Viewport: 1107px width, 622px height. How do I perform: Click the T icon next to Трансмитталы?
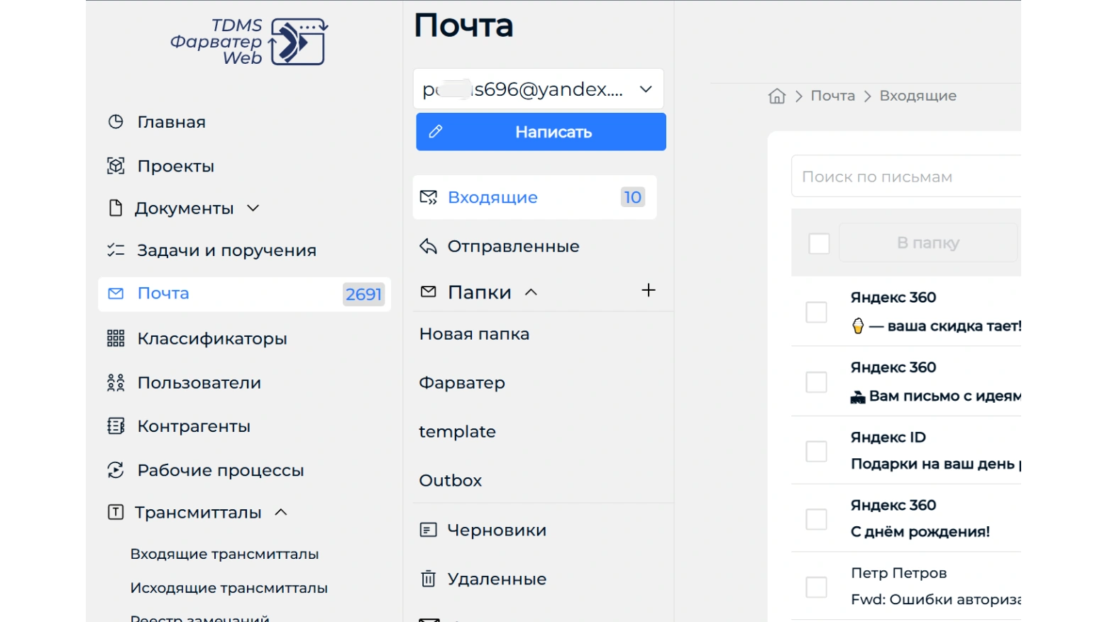coord(116,512)
